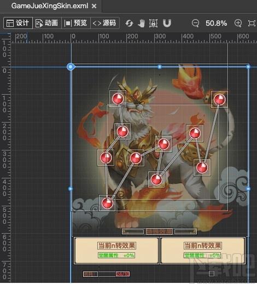Click the vertical ruler at 400
This screenshot has height=284, width=257.
tap(4, 188)
